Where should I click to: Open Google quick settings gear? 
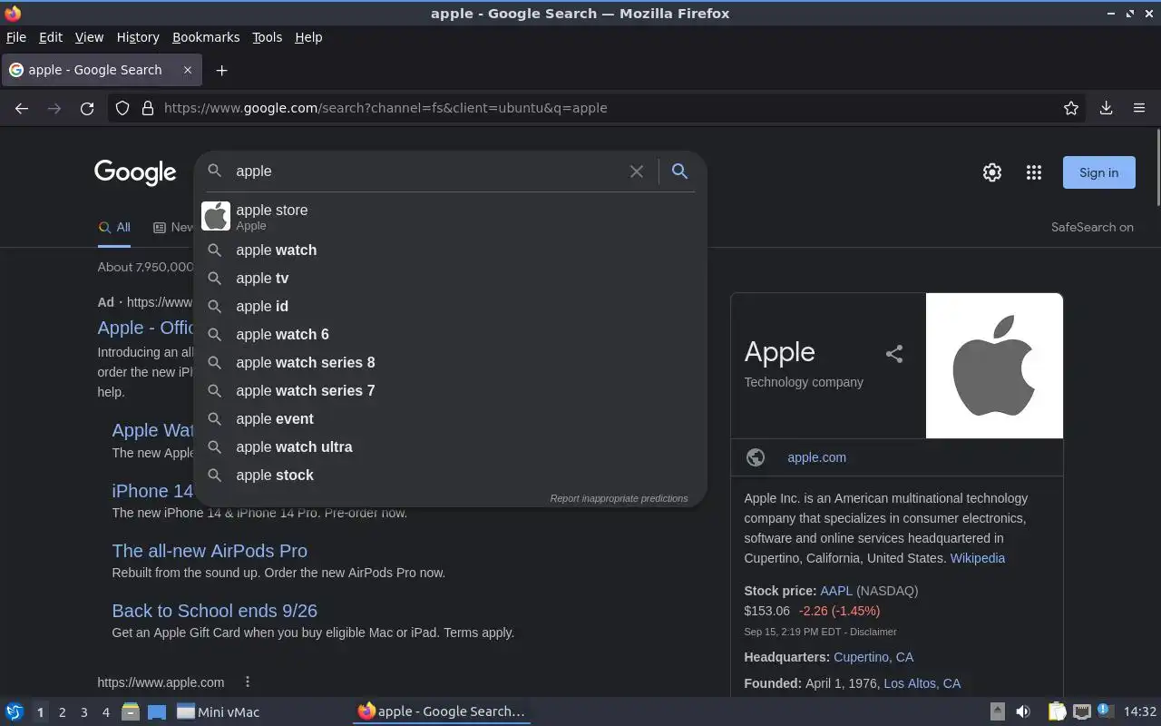(992, 172)
